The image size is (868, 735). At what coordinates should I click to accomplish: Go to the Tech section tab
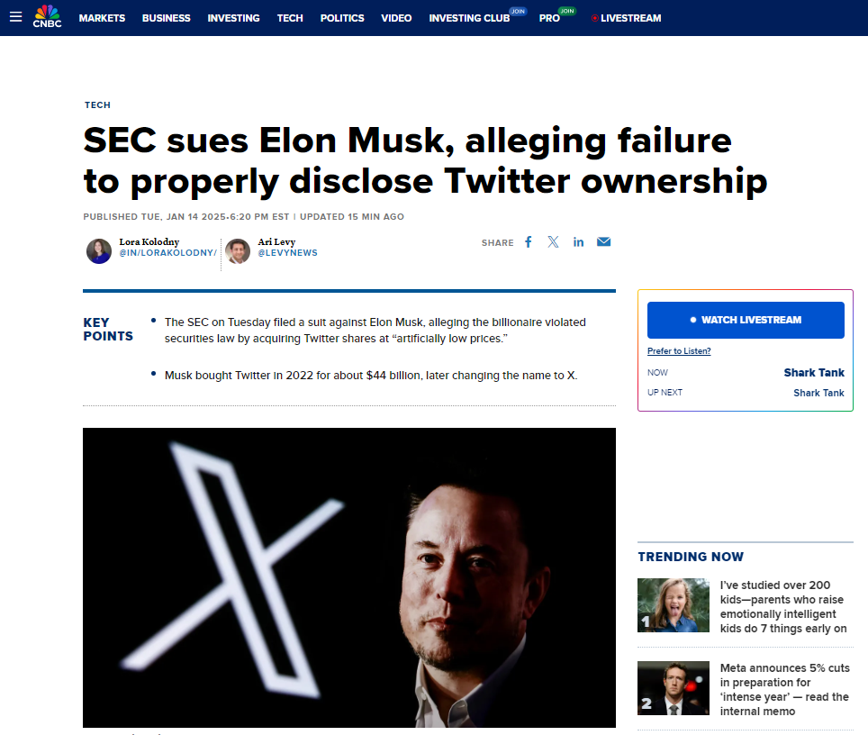(290, 18)
